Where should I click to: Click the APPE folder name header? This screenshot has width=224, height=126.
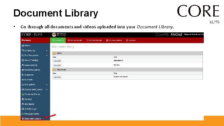click(x=59, y=53)
